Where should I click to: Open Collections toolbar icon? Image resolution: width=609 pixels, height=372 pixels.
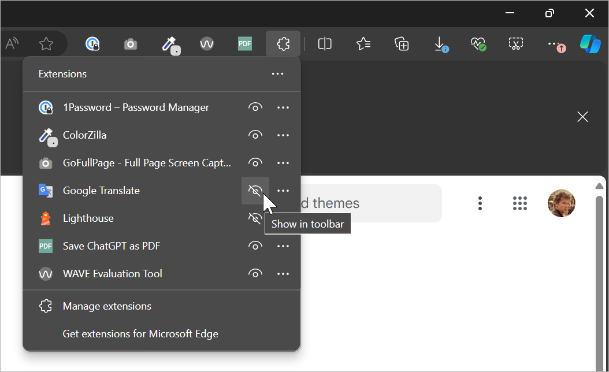coord(402,43)
